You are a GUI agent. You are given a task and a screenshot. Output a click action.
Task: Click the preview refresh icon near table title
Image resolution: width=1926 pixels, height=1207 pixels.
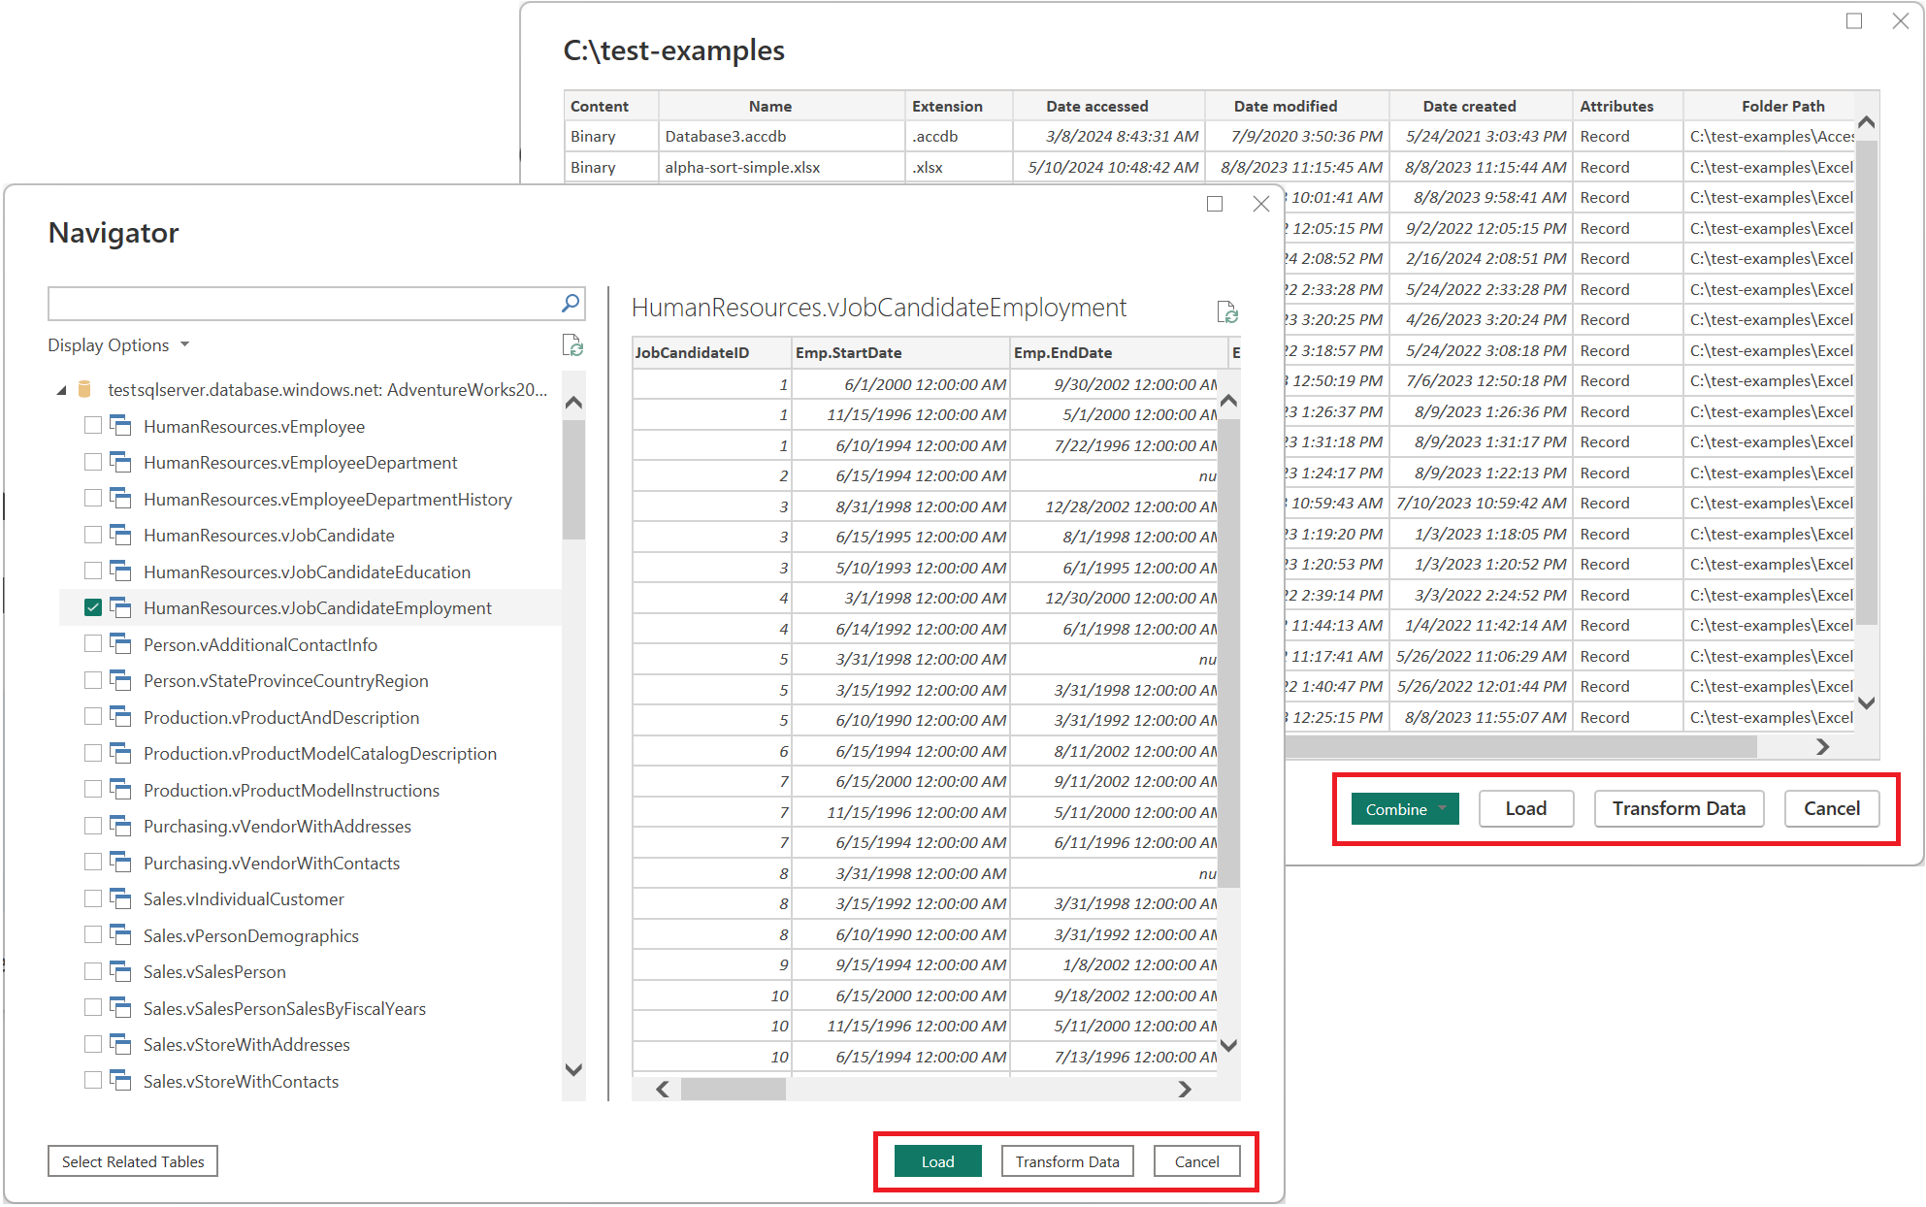point(1226,312)
